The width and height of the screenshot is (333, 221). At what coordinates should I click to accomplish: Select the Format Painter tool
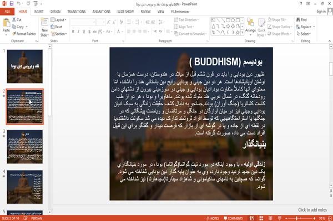coord(24,34)
